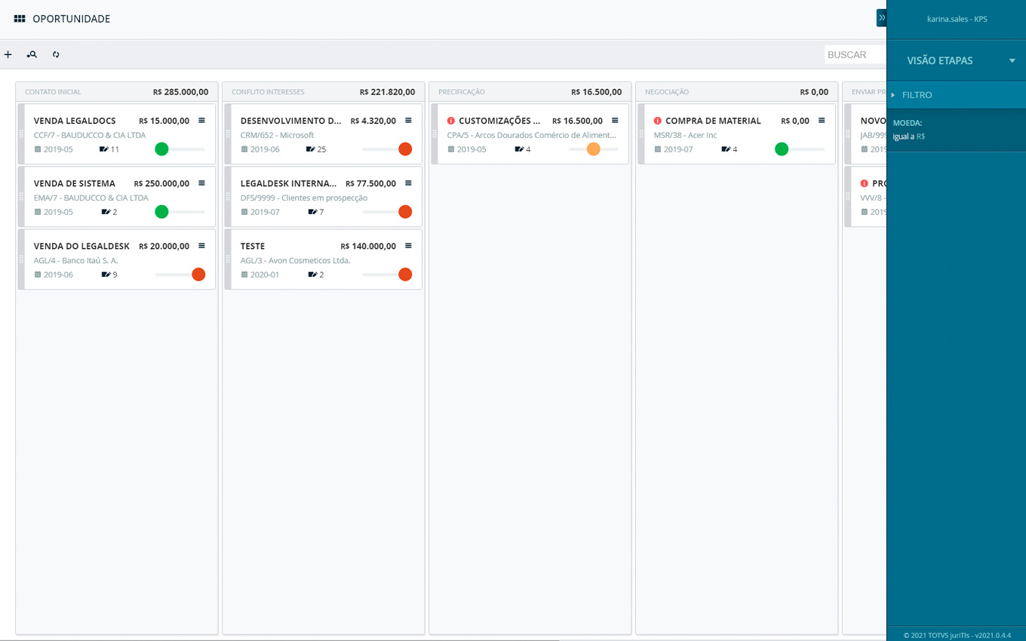
Task: Select the Negociação column header
Action: (x=667, y=92)
